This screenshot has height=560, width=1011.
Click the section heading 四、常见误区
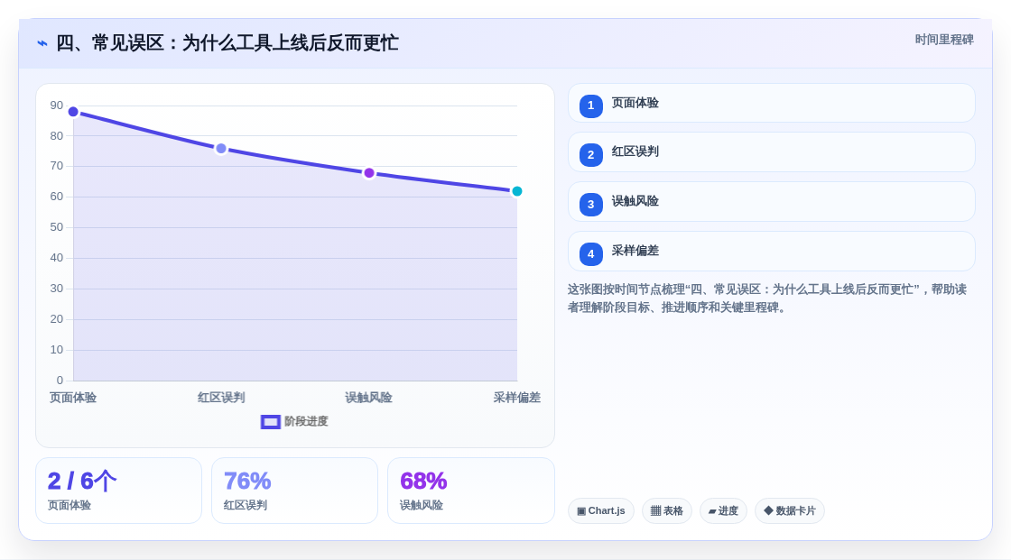[227, 43]
